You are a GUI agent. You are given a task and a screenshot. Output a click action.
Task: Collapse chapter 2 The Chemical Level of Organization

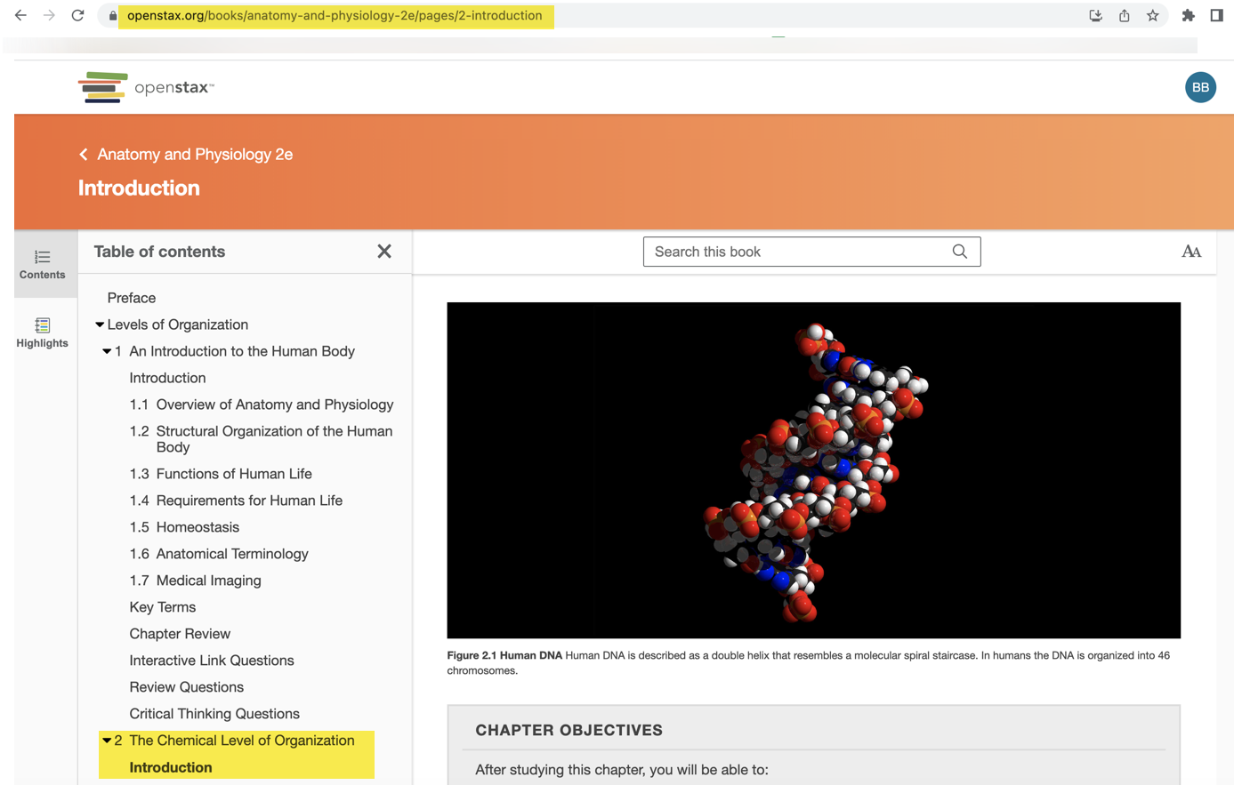pos(107,740)
